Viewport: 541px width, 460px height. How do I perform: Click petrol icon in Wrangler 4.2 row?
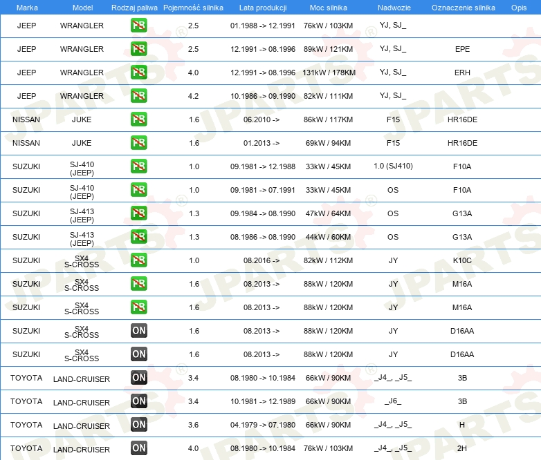point(138,96)
